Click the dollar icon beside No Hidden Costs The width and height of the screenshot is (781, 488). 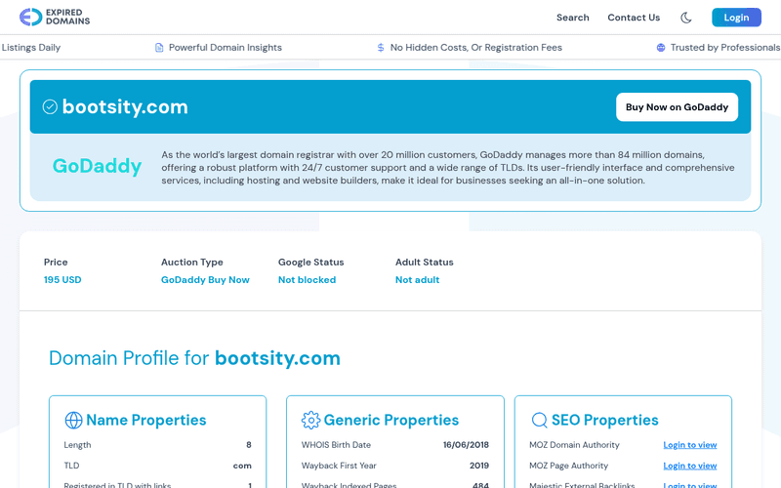tap(381, 47)
